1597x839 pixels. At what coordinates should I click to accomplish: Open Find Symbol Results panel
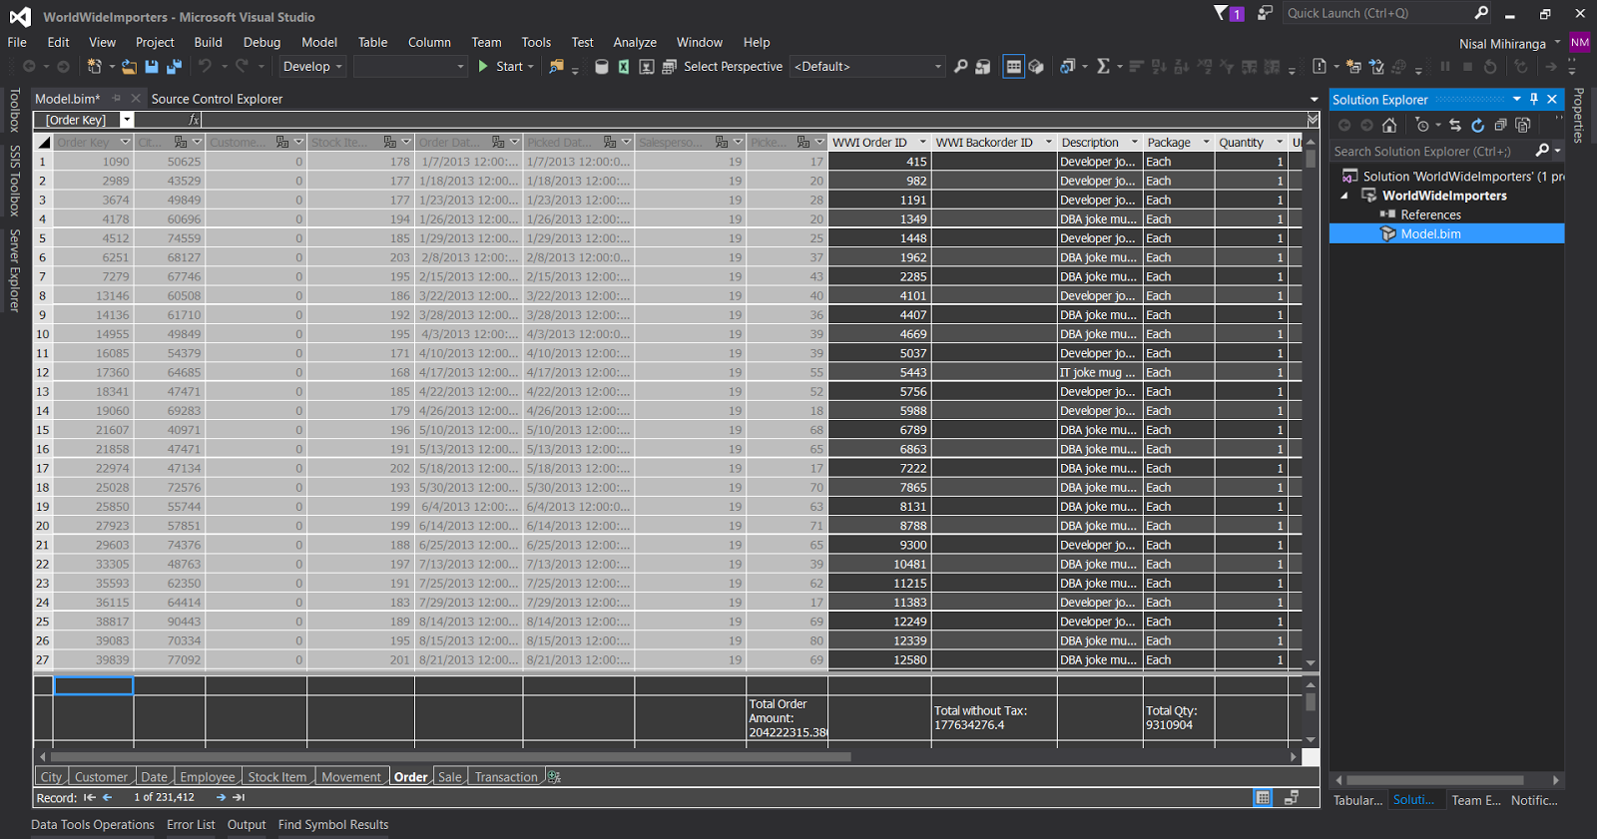pyautogui.click(x=333, y=825)
